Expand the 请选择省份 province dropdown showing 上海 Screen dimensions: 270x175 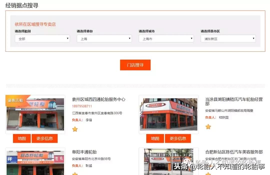pos(104,38)
